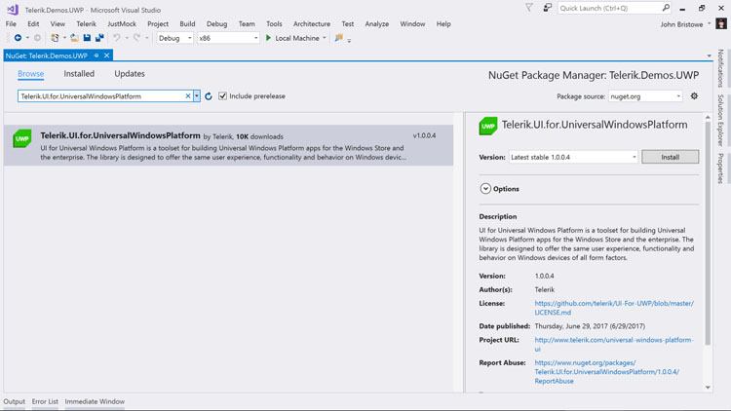The image size is (731, 411).
Task: Open the nuget.org Report Abuse link
Action: (607, 372)
